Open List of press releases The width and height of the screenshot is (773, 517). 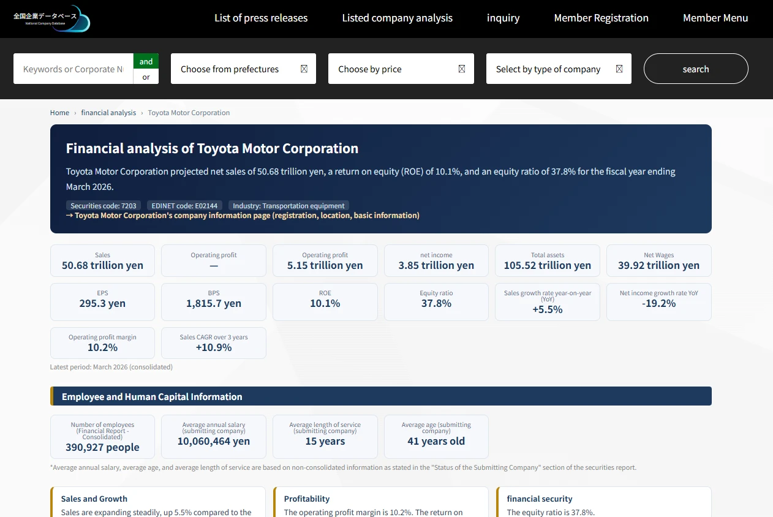(261, 18)
